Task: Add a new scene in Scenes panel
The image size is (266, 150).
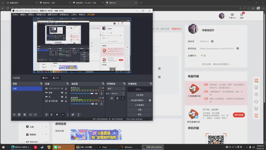Action: coord(14,115)
